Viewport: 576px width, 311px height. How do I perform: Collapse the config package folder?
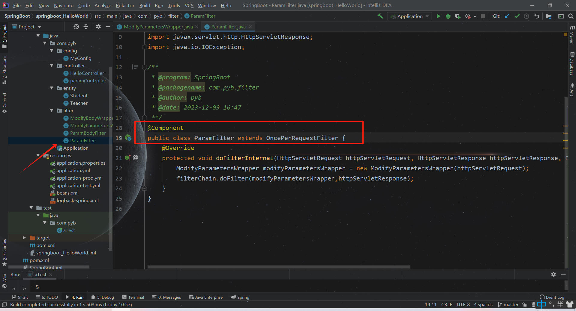coord(52,51)
